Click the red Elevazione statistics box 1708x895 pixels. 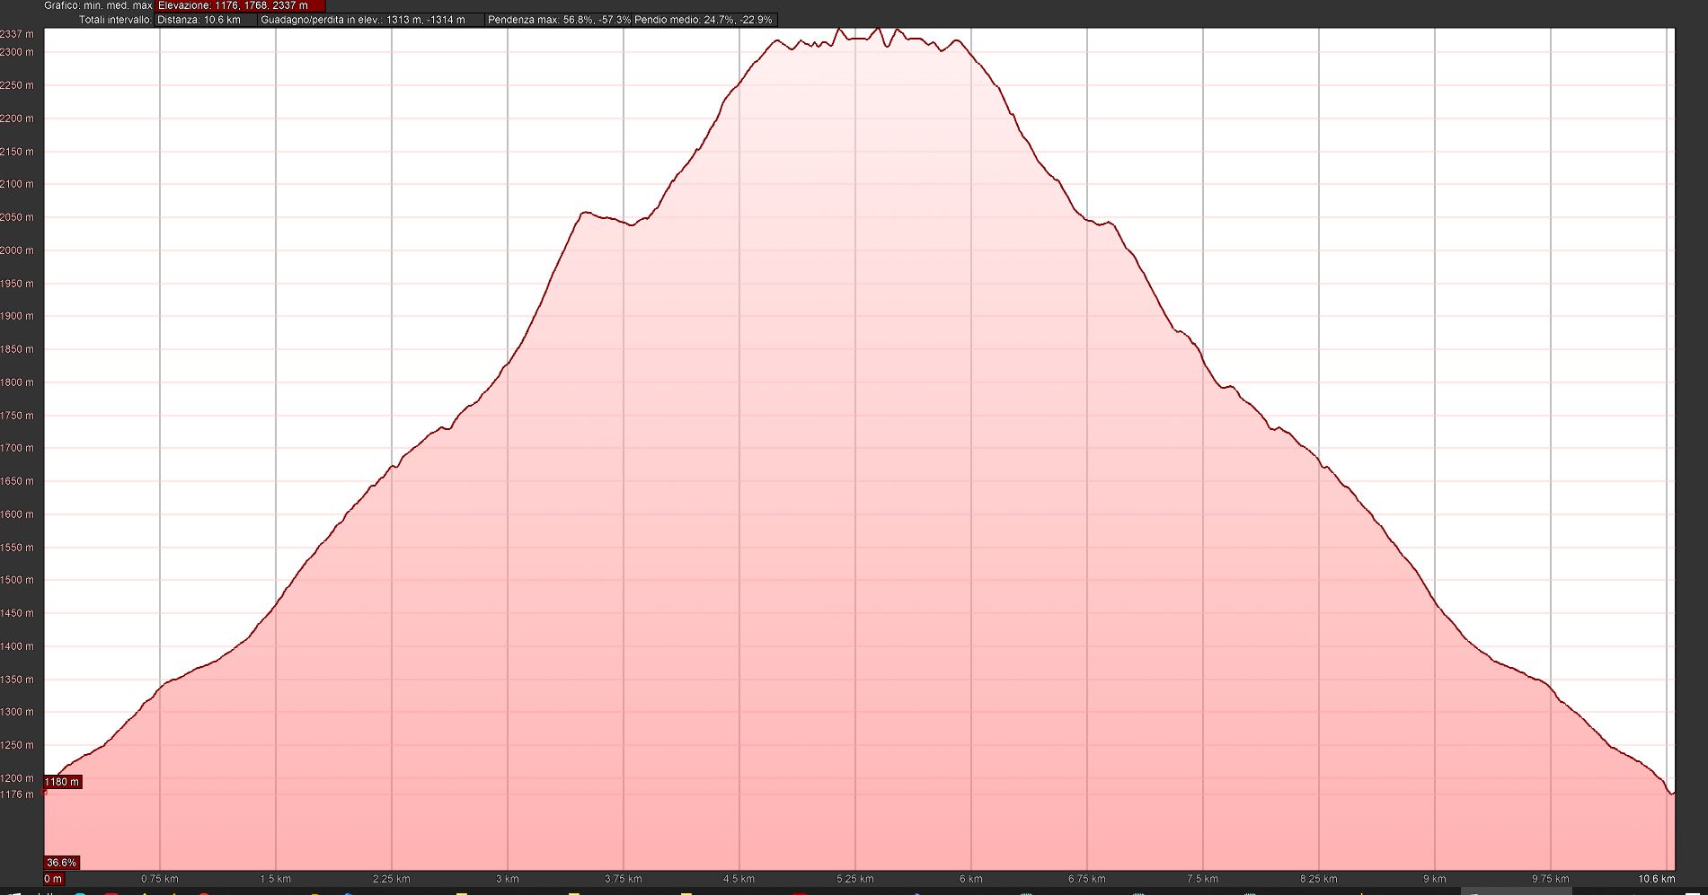(239, 5)
